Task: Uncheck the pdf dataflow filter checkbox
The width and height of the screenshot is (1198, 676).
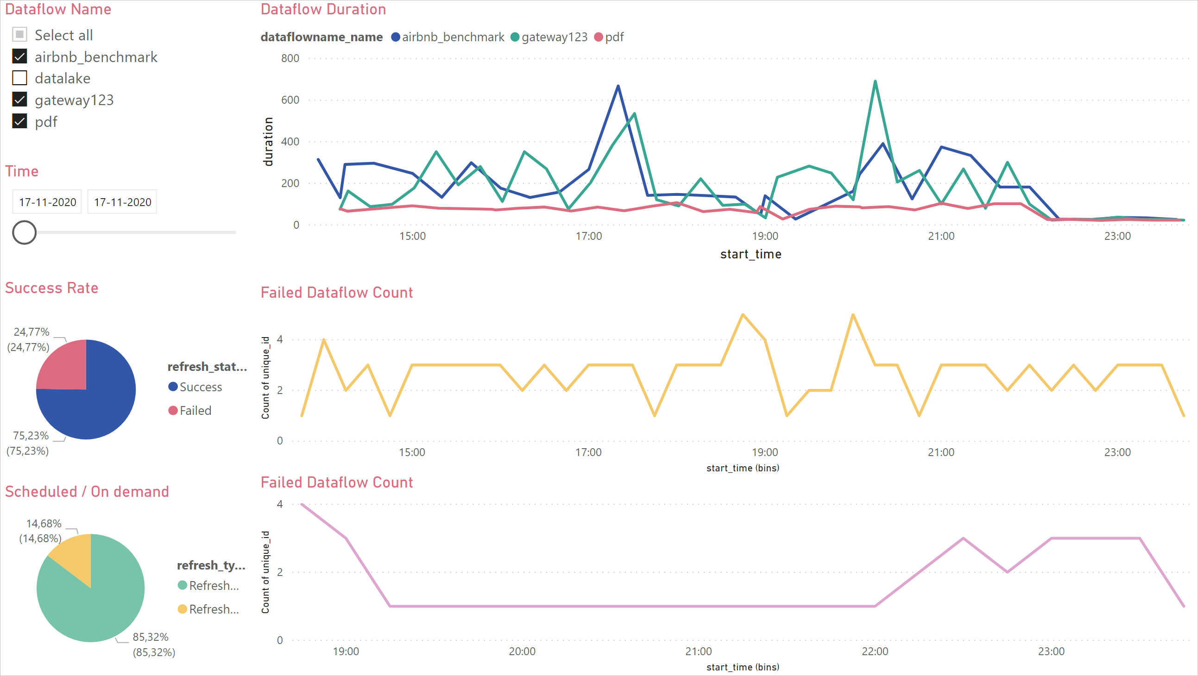Action: pyautogui.click(x=20, y=121)
